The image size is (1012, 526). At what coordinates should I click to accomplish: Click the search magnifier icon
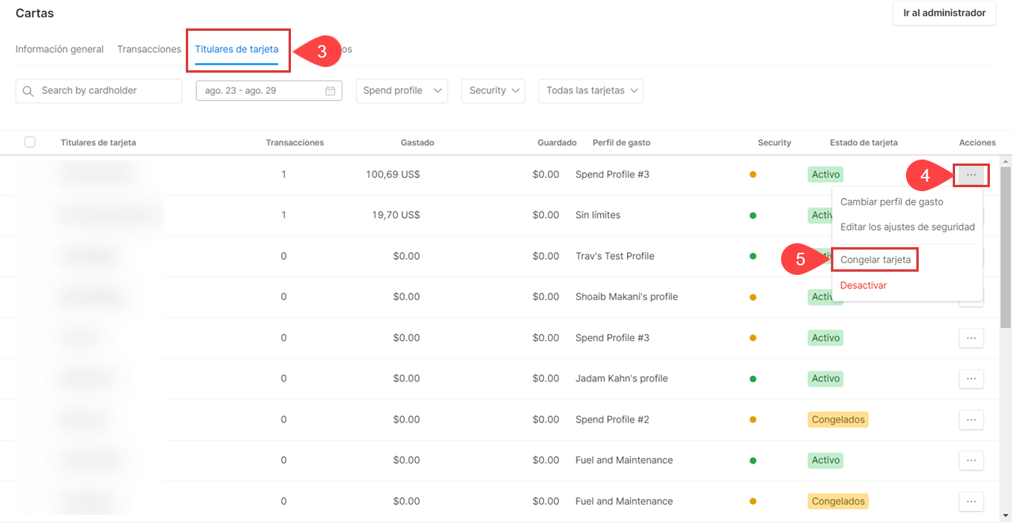(28, 91)
